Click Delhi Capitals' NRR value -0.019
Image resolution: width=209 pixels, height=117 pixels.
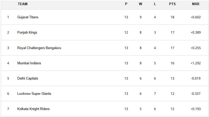tap(195, 78)
